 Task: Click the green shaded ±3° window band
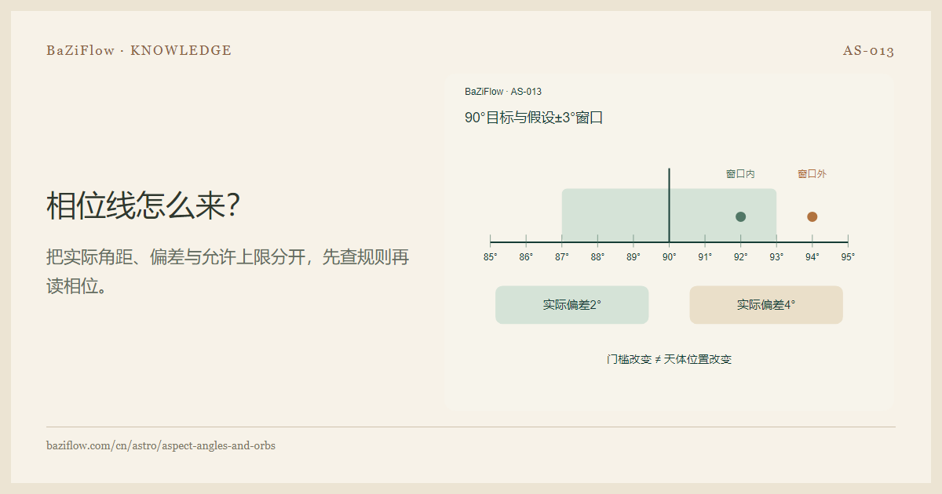tap(669, 215)
